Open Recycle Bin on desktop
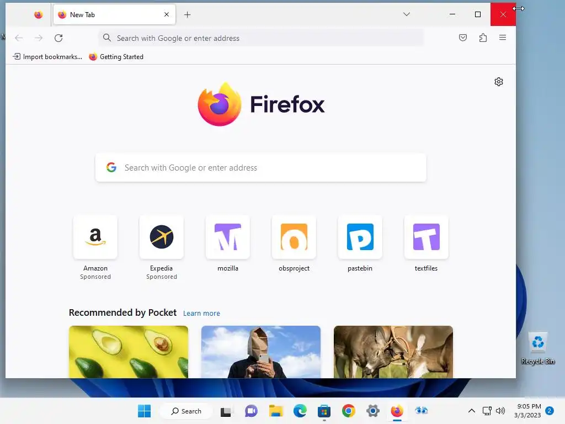Image resolution: width=565 pixels, height=424 pixels. coord(537,348)
